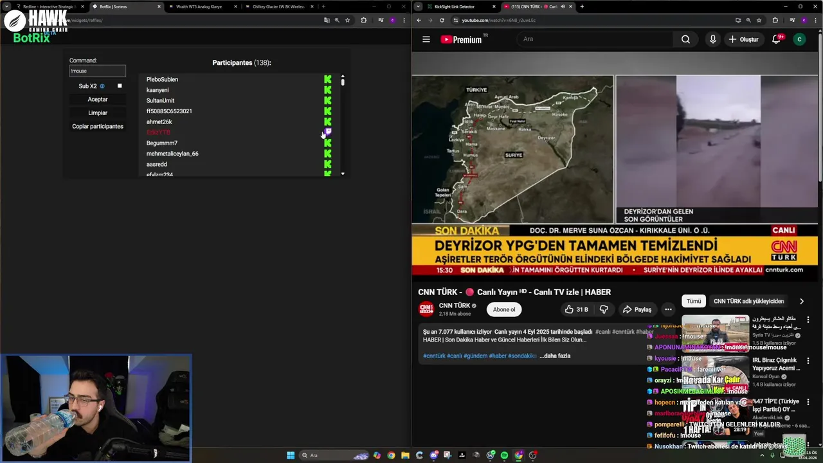Select participant kaanyeni

click(158, 90)
